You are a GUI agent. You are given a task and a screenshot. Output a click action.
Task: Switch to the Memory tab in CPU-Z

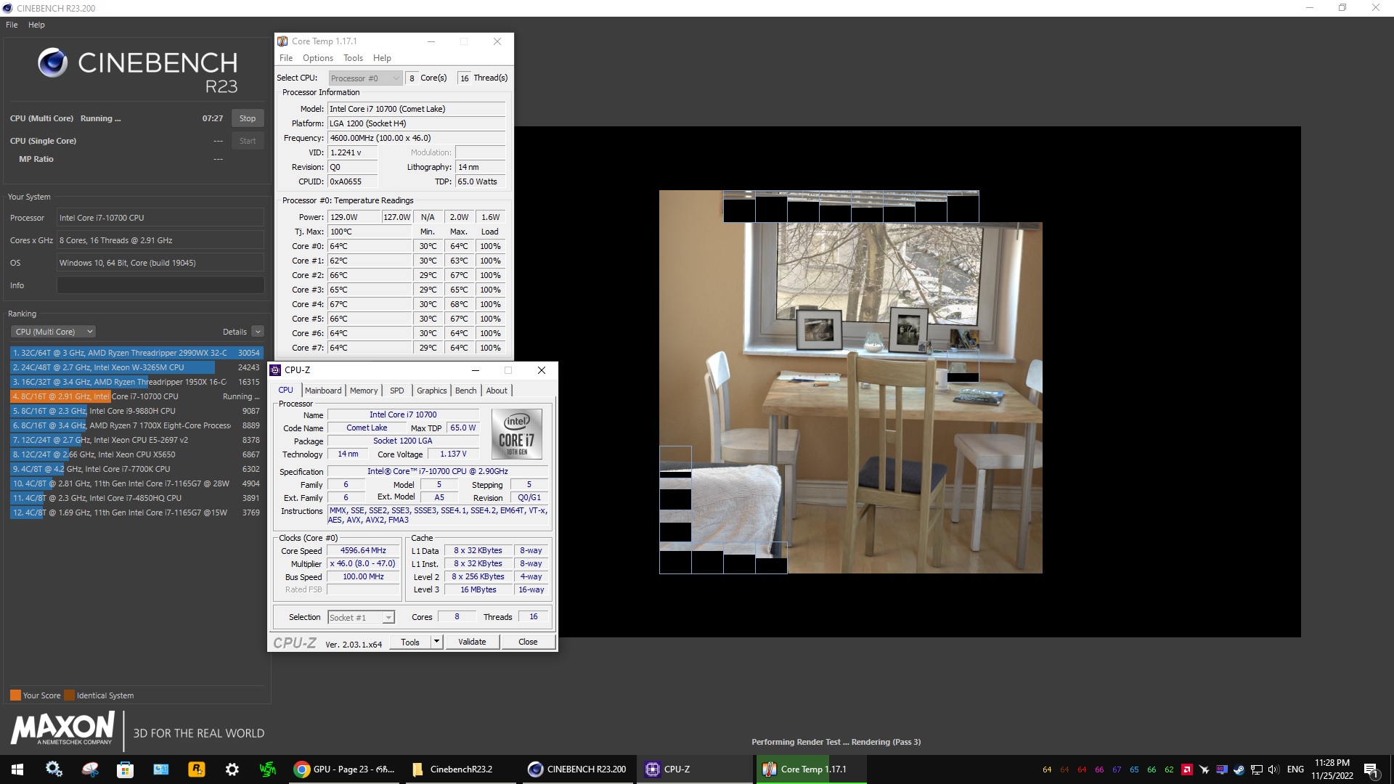pyautogui.click(x=363, y=391)
